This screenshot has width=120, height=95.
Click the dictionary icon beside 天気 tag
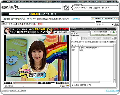(x=5, y=24)
